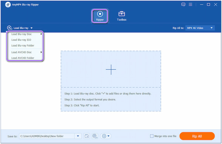Switch to the Ripper tab

[x=100, y=16]
